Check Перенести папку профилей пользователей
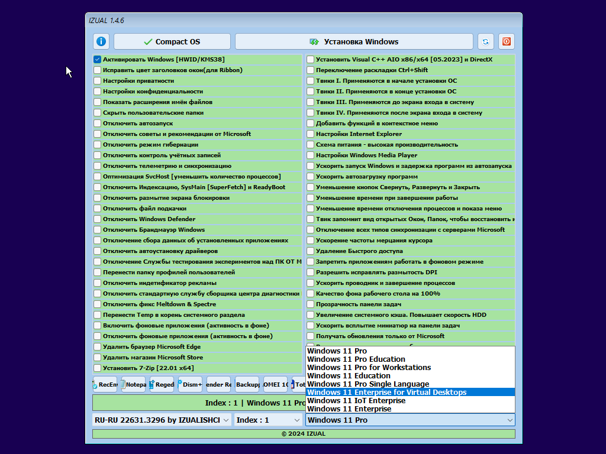 pos(98,273)
